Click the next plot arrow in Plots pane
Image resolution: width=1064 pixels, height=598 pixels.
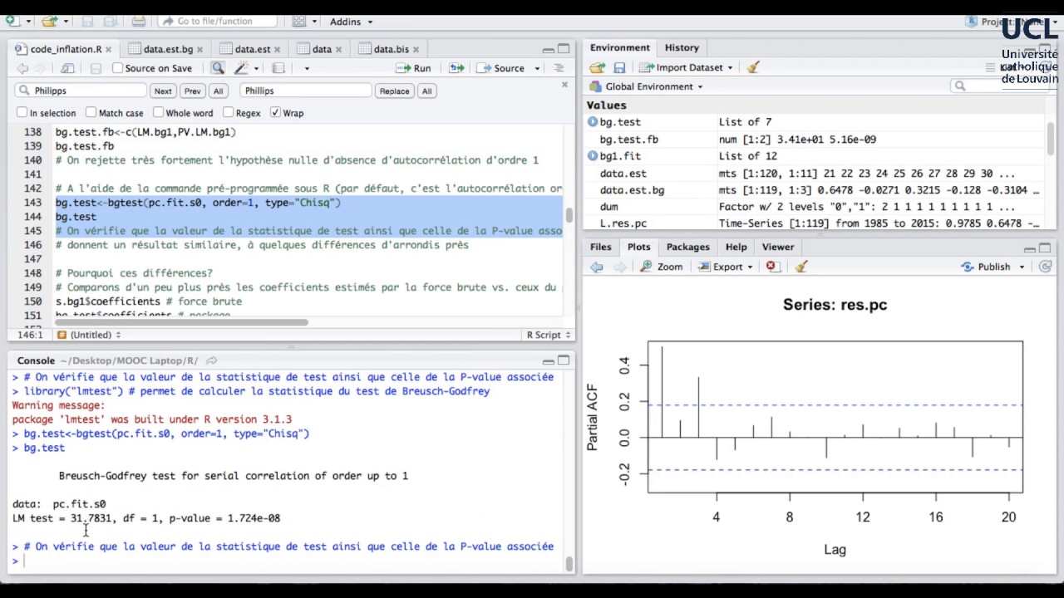tap(619, 267)
